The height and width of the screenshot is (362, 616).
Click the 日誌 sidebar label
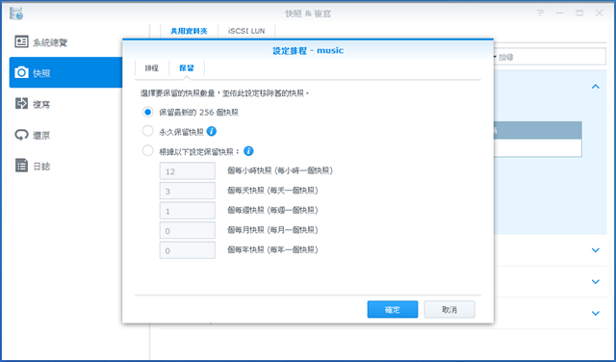point(41,167)
